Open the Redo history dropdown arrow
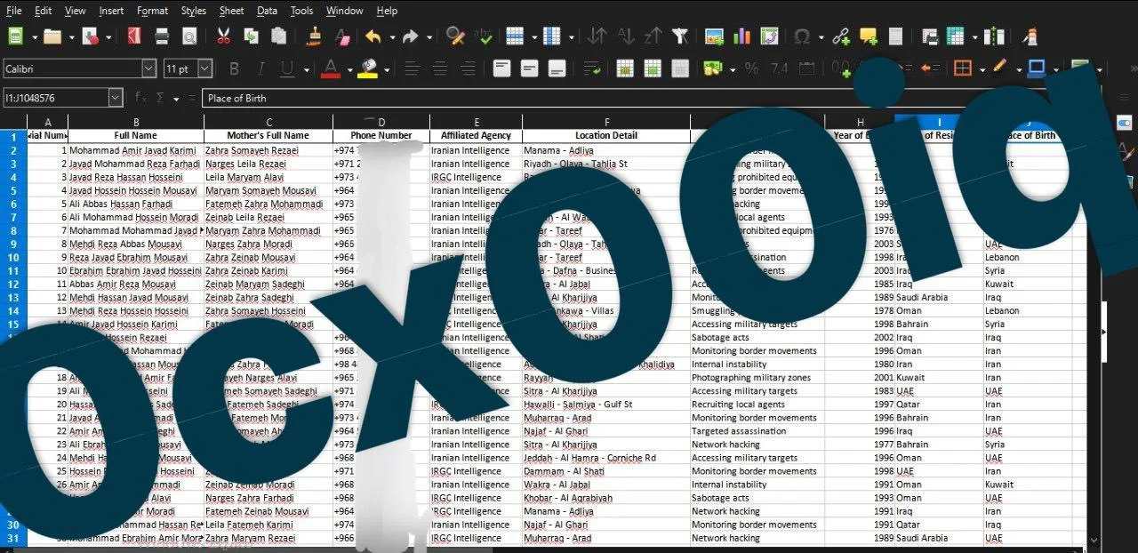Viewport: 1138px width, 553px height. click(x=429, y=37)
